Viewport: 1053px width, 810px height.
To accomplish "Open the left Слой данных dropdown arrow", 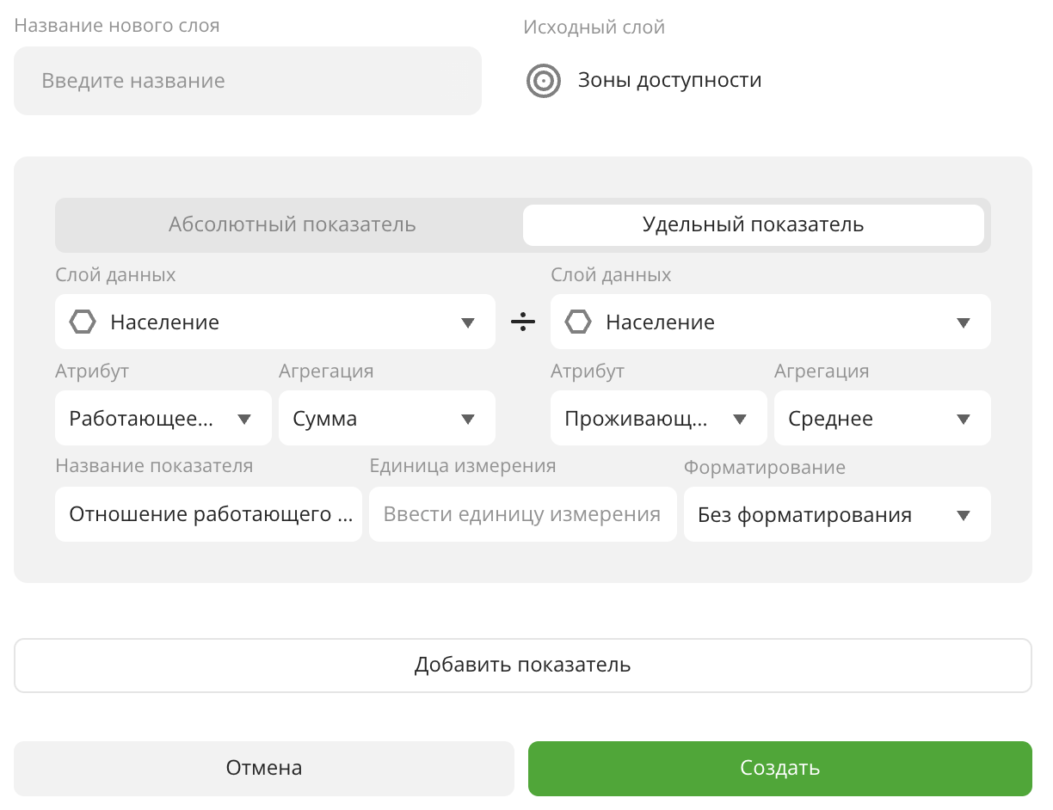I will 468,322.
